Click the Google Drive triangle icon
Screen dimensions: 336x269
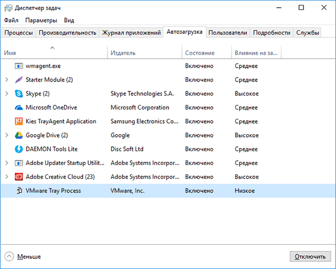(x=19, y=135)
